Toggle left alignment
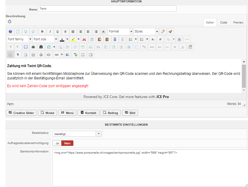The width and height of the screenshot is (248, 187). [x=88, y=32]
